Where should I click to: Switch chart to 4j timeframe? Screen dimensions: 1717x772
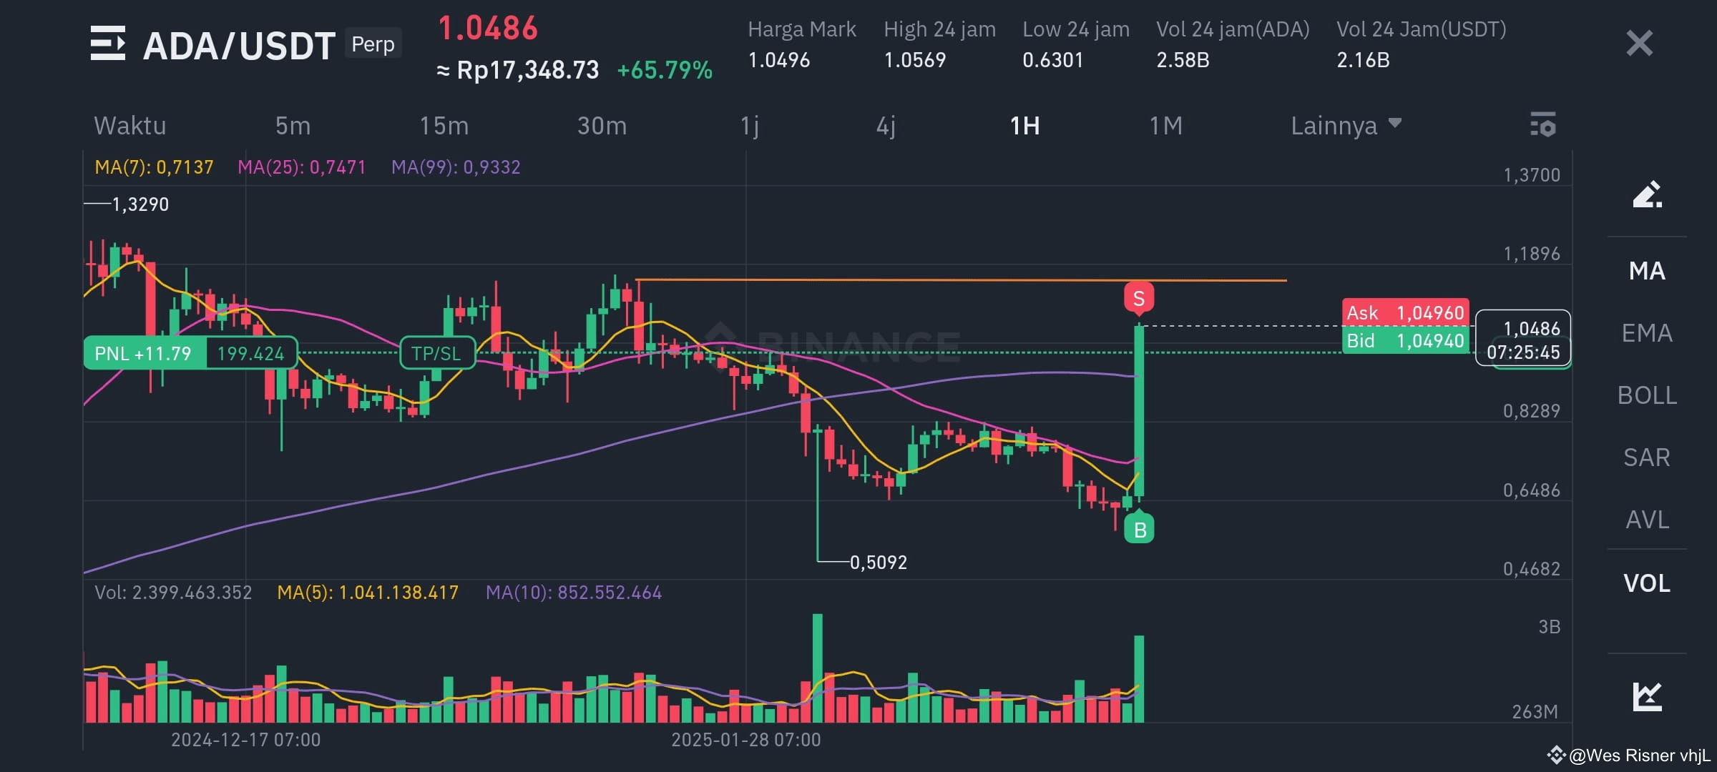[887, 125]
